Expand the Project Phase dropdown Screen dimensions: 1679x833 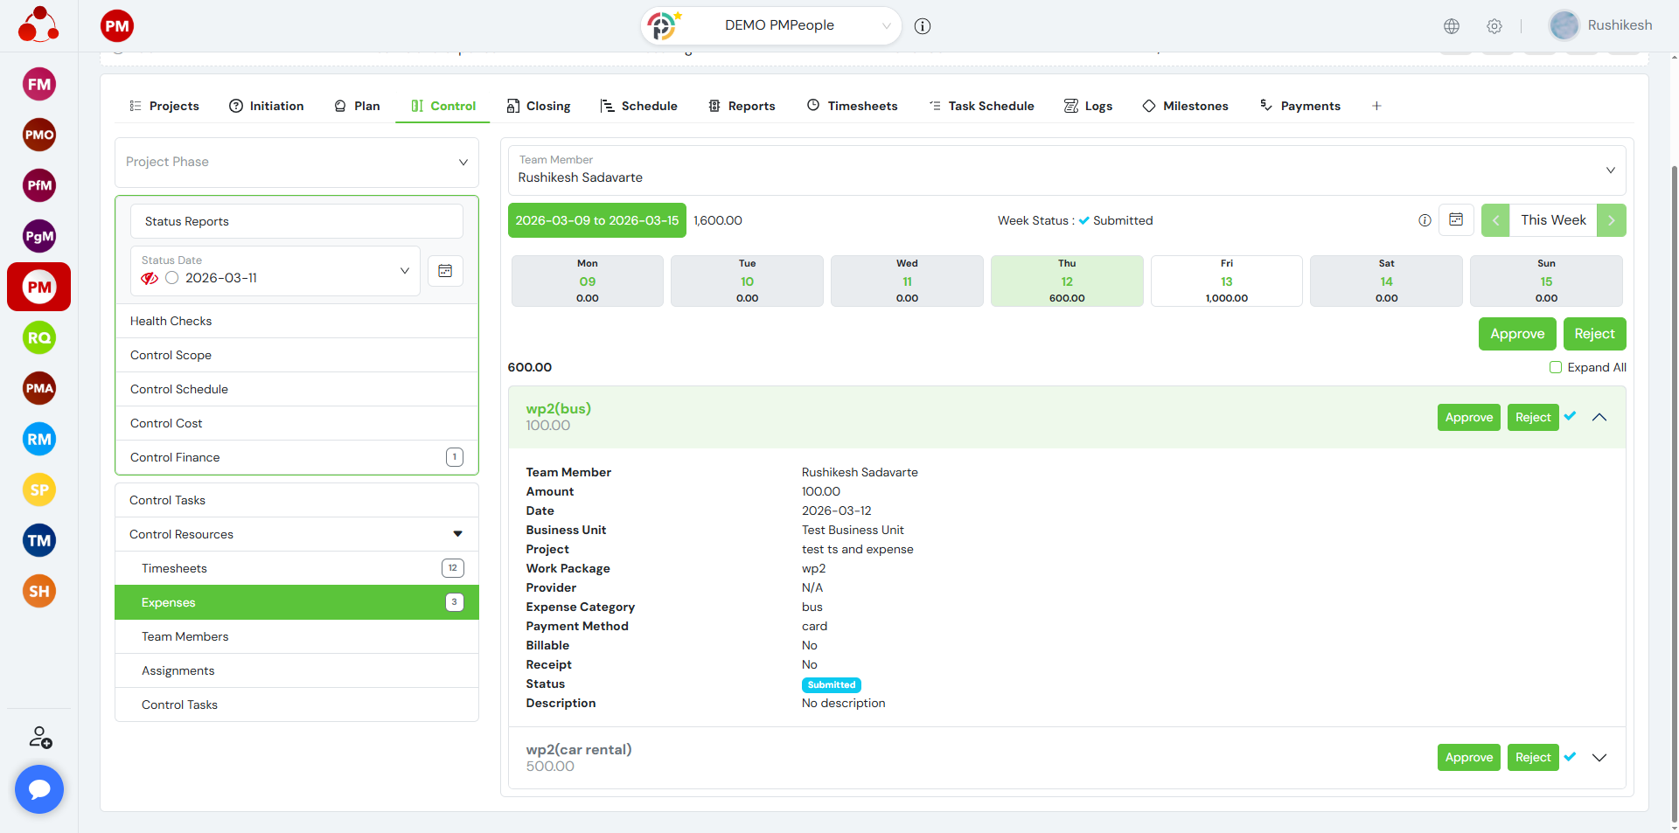pos(296,163)
